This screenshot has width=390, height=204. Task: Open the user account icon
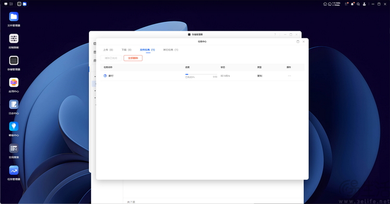(364, 4)
